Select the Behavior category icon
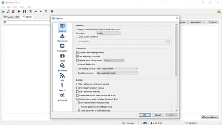The height and width of the screenshot is (125, 222). (x=62, y=28)
